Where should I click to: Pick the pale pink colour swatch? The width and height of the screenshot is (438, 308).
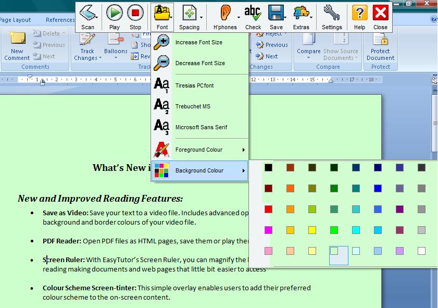[268, 251]
